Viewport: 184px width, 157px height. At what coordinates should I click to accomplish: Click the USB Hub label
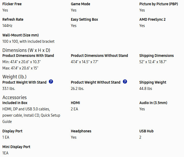tap(146, 131)
